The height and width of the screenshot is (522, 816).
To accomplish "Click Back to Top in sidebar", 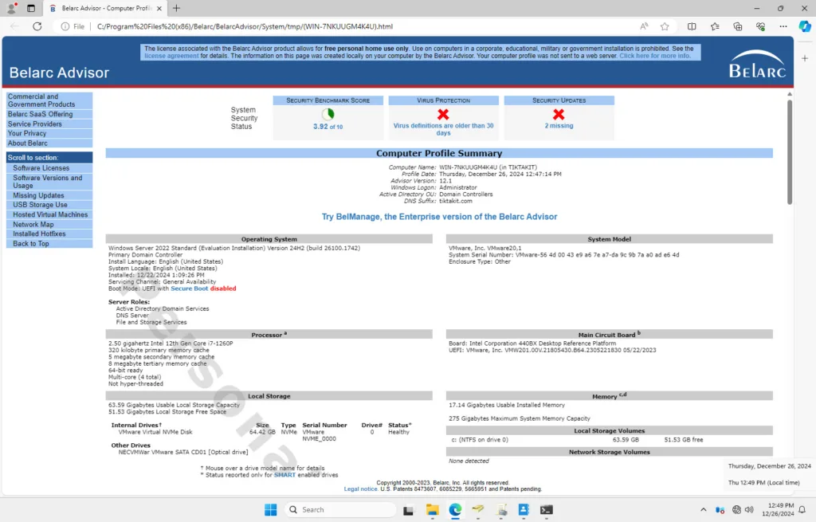I will point(49,244).
